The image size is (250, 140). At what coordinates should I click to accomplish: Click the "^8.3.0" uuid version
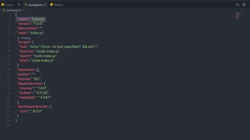click(x=36, y=111)
